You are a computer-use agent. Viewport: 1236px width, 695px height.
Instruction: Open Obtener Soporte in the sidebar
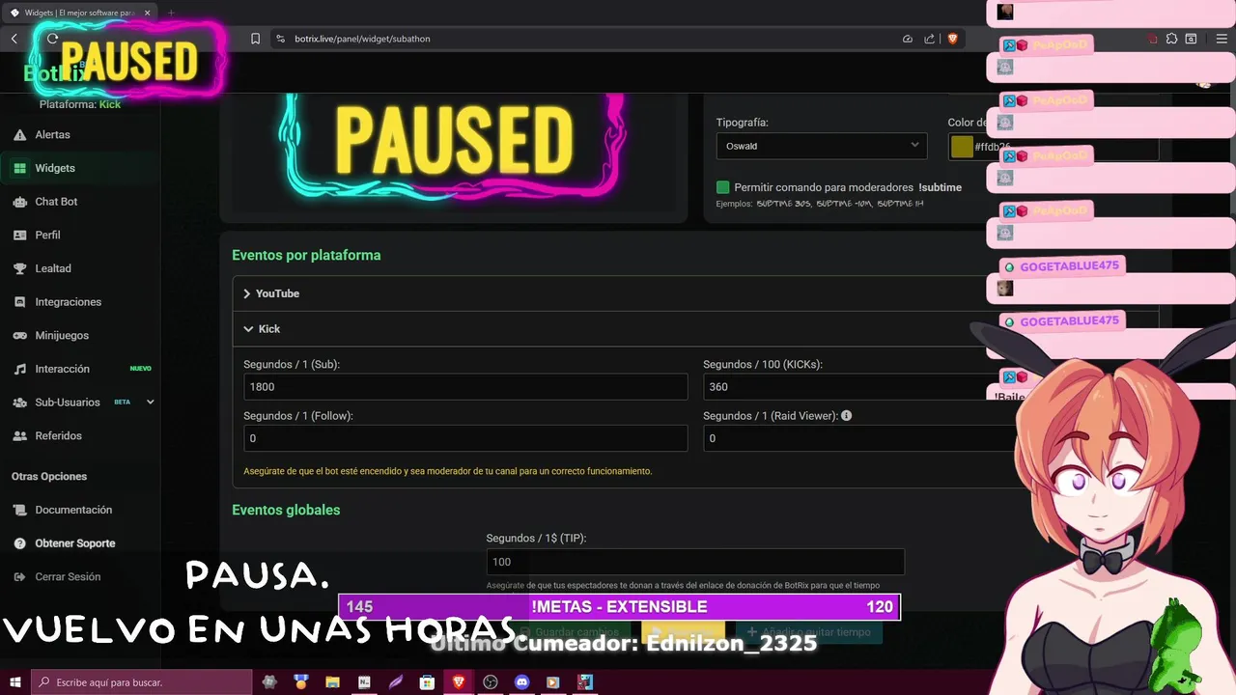75,543
